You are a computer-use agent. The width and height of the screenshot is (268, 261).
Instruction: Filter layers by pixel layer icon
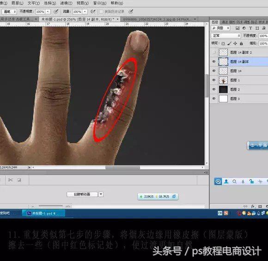(238, 28)
